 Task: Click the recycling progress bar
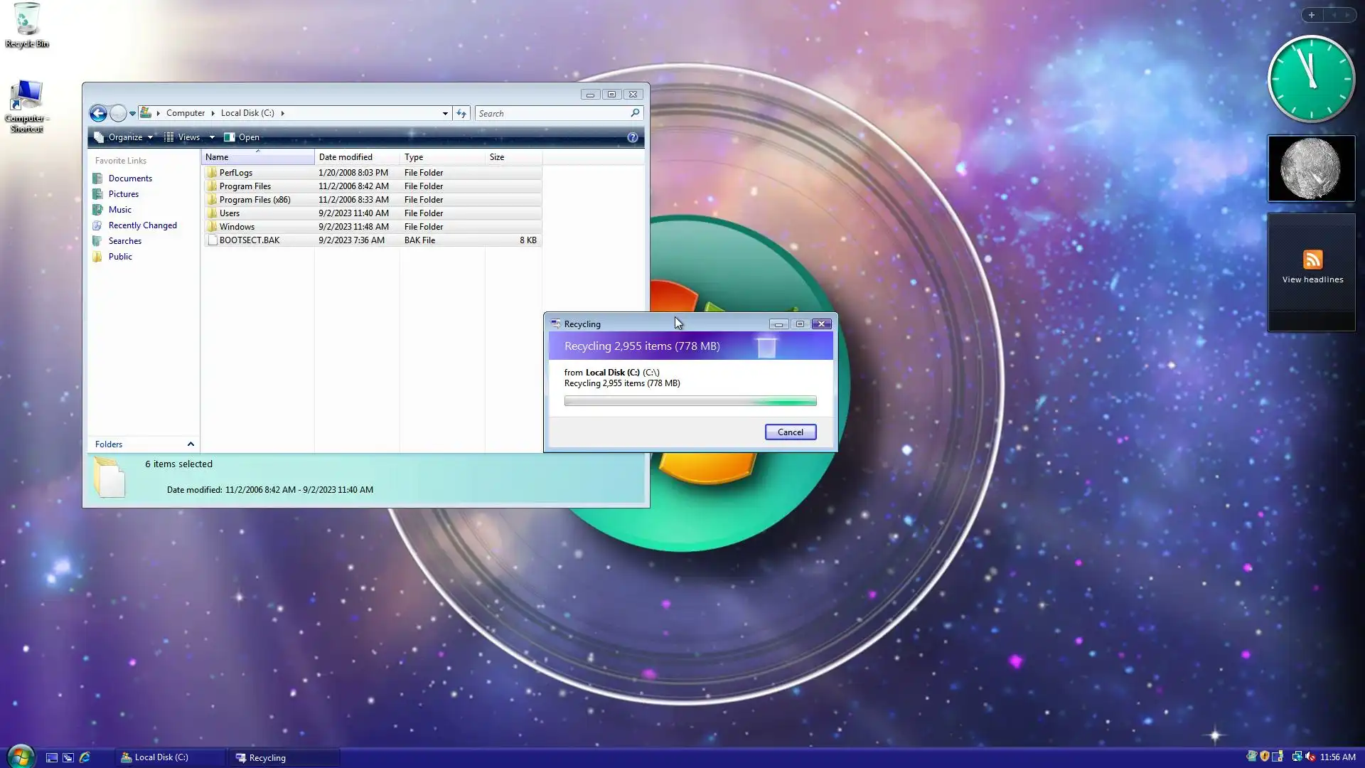click(690, 401)
